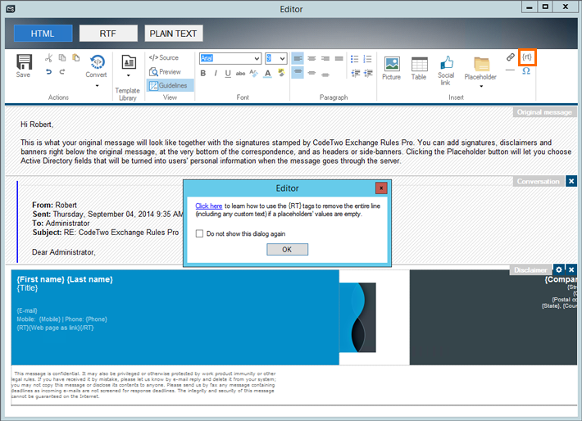Open Preview view
The width and height of the screenshot is (582, 421).
point(165,71)
